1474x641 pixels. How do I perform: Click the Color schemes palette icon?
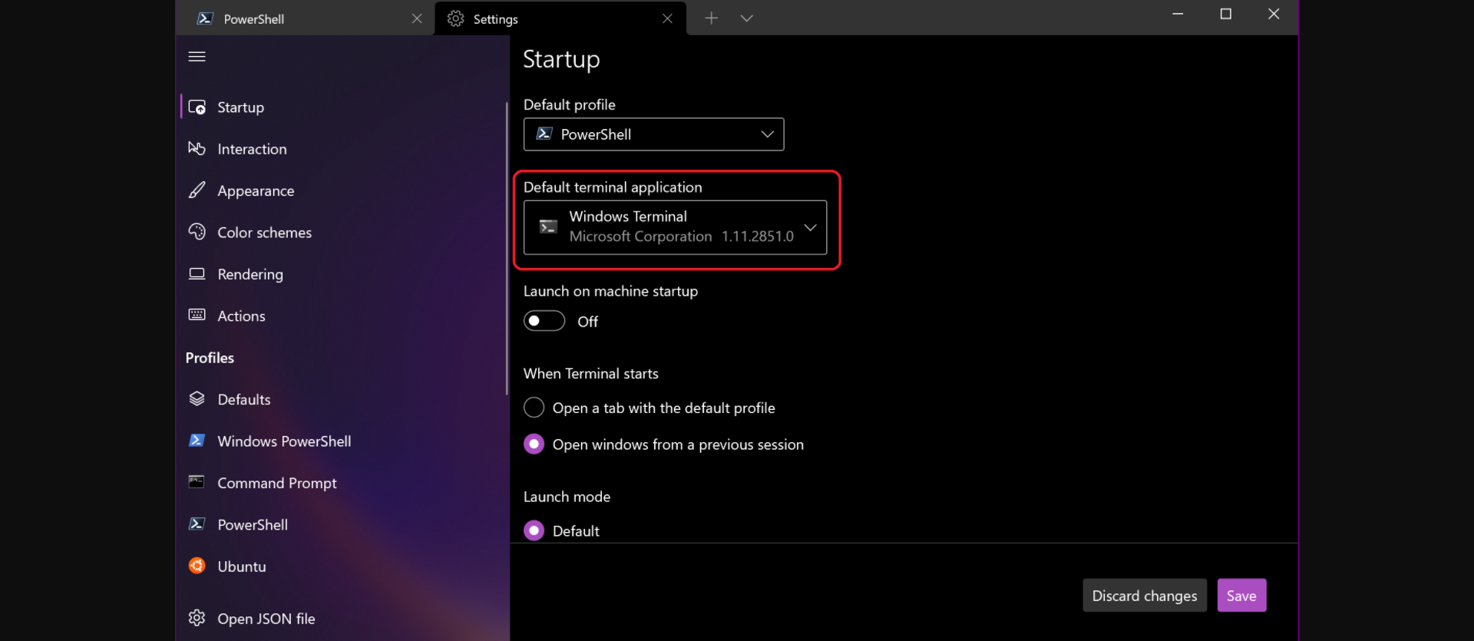pos(197,232)
